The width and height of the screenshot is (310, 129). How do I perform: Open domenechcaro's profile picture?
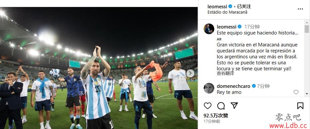209,88
